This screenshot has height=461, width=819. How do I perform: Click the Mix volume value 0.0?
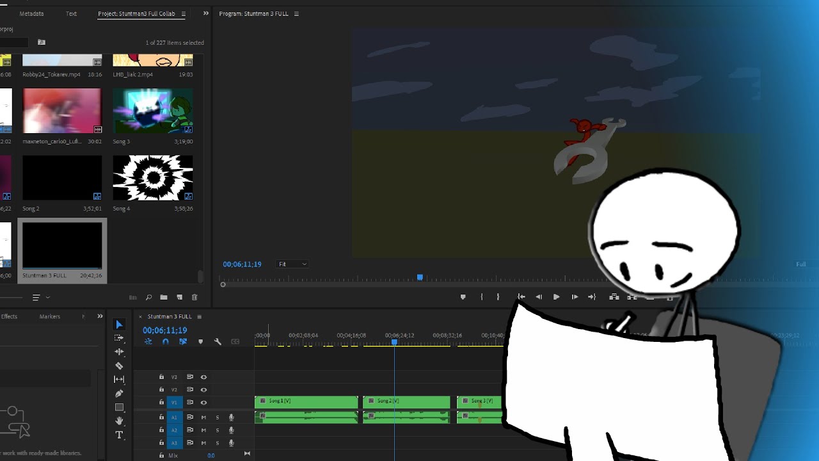coord(211,455)
